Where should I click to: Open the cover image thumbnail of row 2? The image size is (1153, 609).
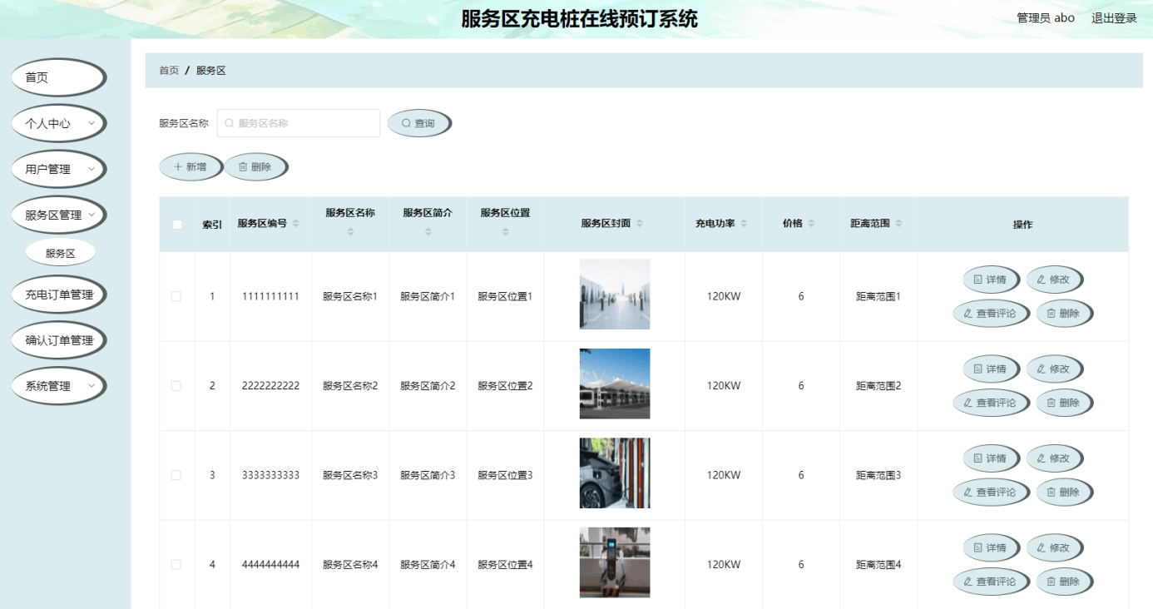coord(615,384)
